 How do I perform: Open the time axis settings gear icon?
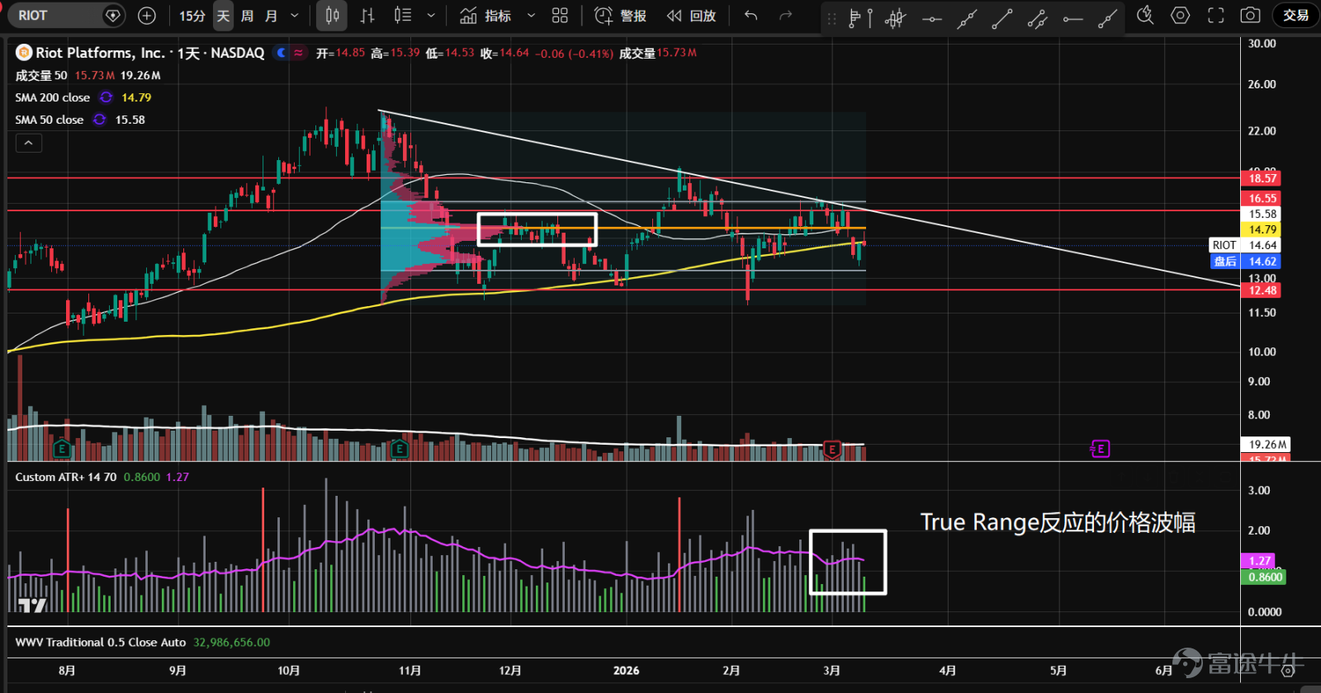click(x=1287, y=671)
